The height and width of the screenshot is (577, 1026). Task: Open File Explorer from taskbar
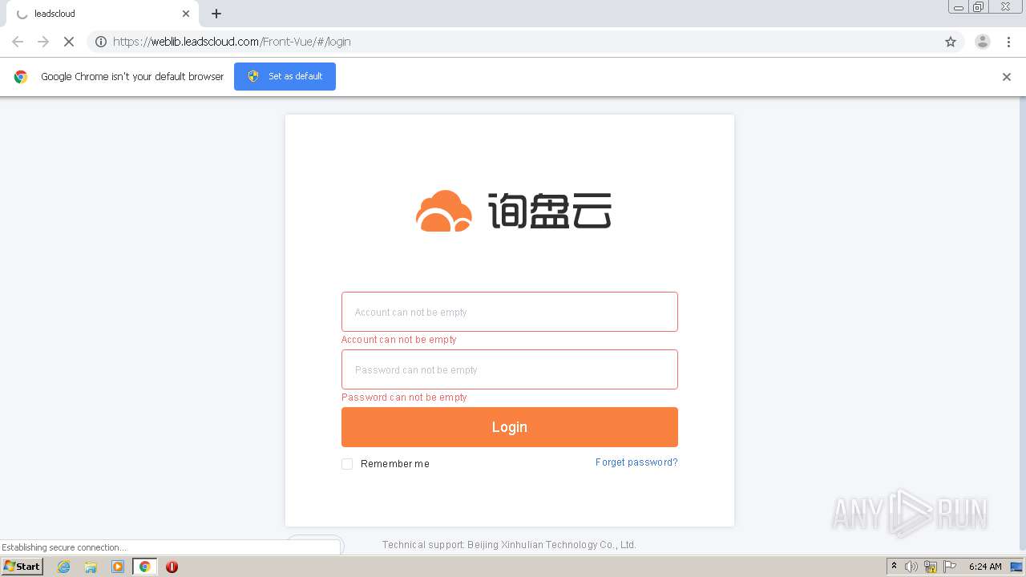[x=91, y=567]
